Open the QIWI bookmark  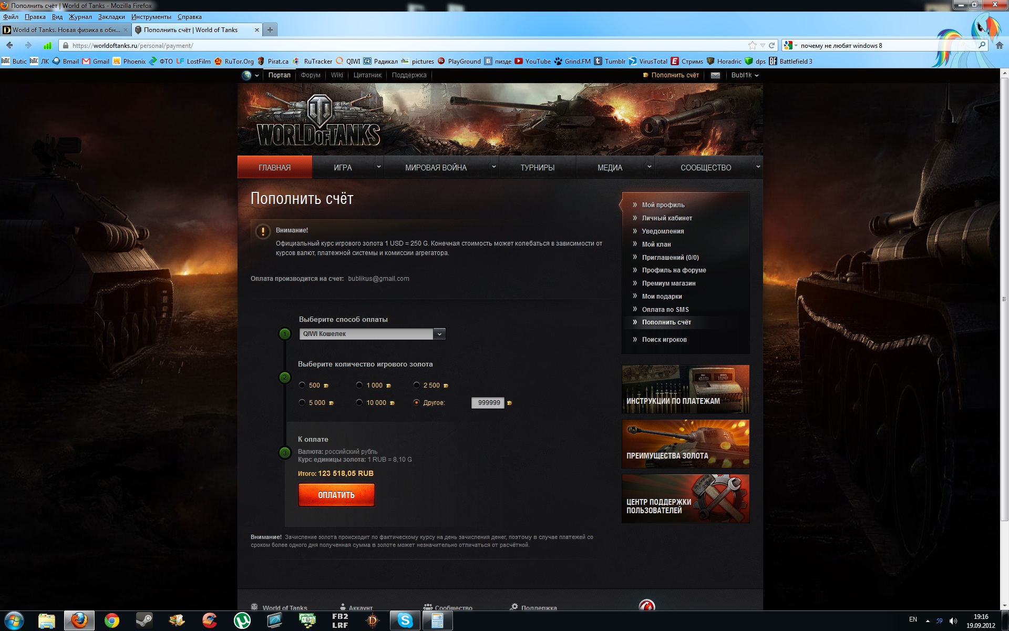[x=348, y=61]
